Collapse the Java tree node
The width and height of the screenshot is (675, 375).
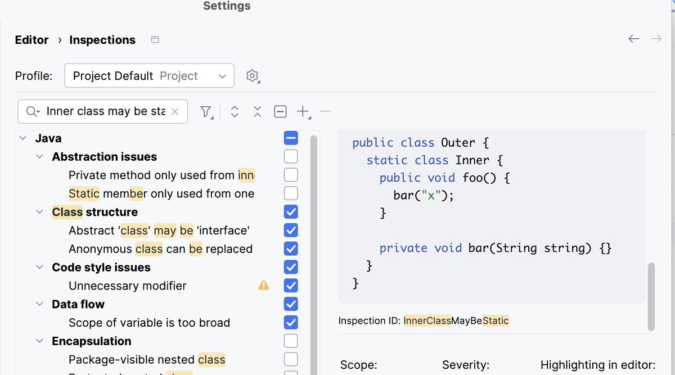[23, 138]
